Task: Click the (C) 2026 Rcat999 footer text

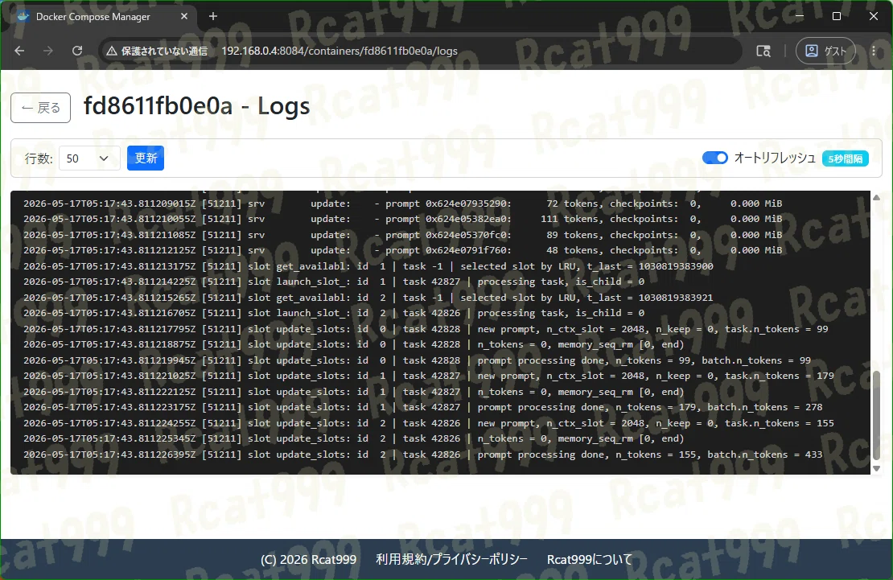Action: point(309,560)
